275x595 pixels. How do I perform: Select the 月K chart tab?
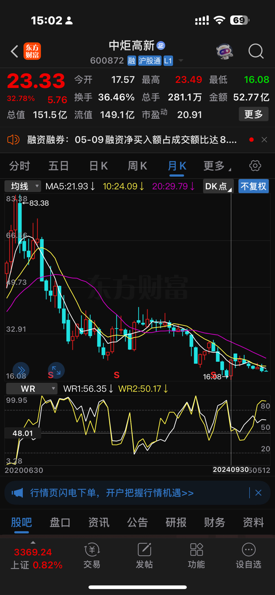click(177, 166)
